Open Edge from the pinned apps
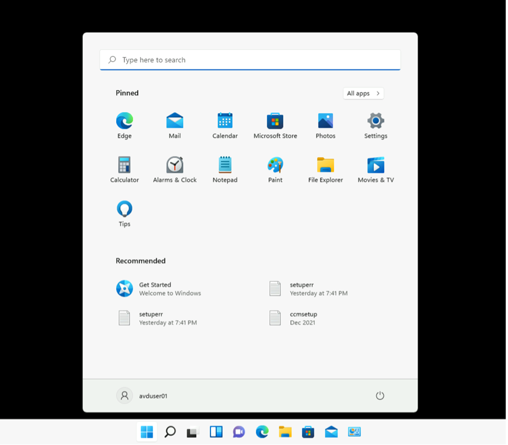Viewport: 508px width, 445px height. pyautogui.click(x=124, y=125)
